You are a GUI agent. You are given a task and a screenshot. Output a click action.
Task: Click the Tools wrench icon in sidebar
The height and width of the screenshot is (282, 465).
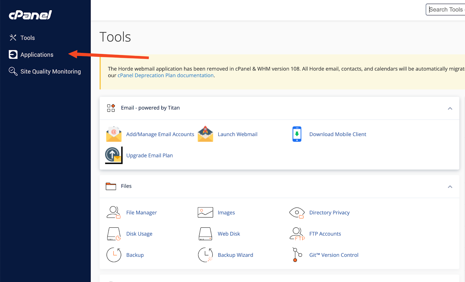coord(13,37)
